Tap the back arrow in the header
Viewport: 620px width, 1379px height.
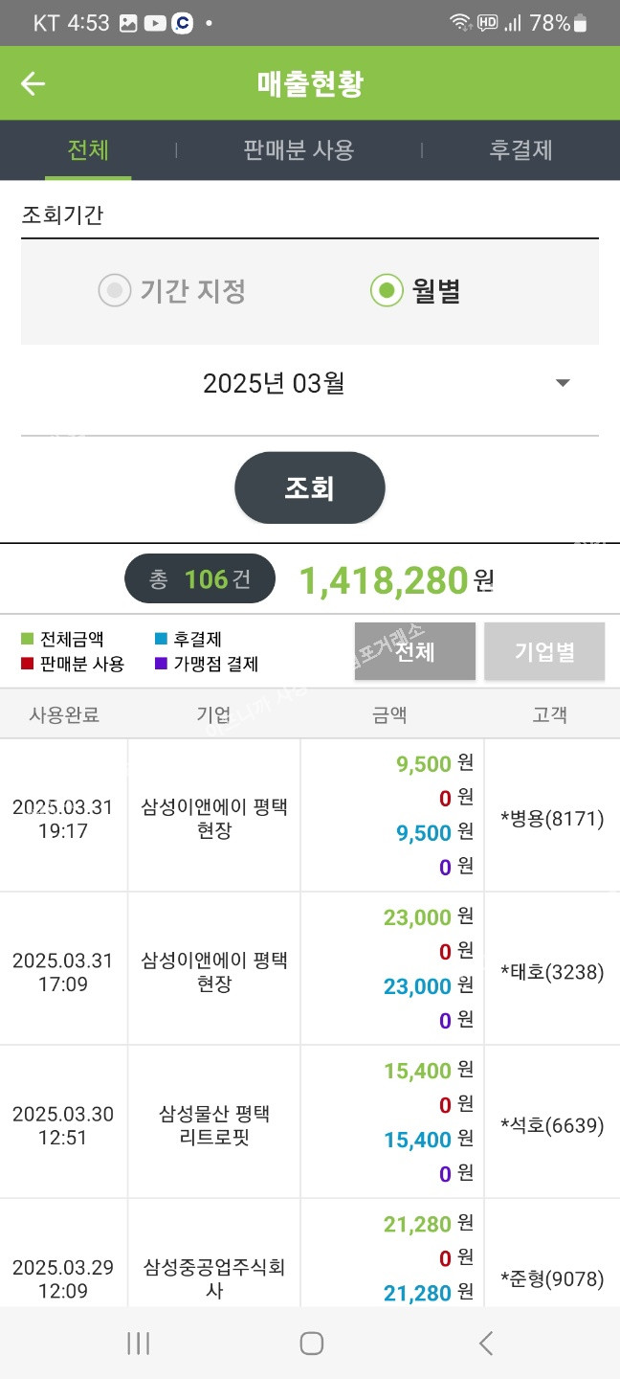(x=33, y=83)
